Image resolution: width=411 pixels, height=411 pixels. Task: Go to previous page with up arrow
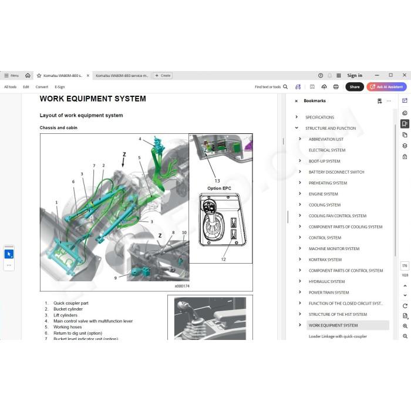point(405,286)
